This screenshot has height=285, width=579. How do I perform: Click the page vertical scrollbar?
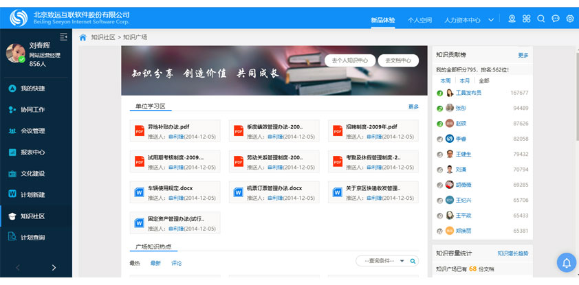pos(577,97)
